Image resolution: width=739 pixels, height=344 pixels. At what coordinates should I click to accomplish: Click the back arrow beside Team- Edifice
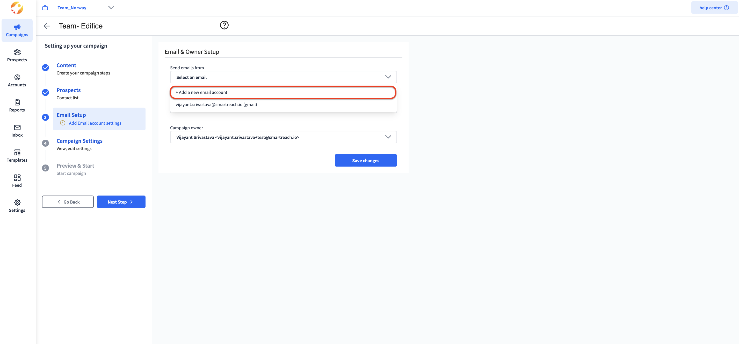[47, 26]
